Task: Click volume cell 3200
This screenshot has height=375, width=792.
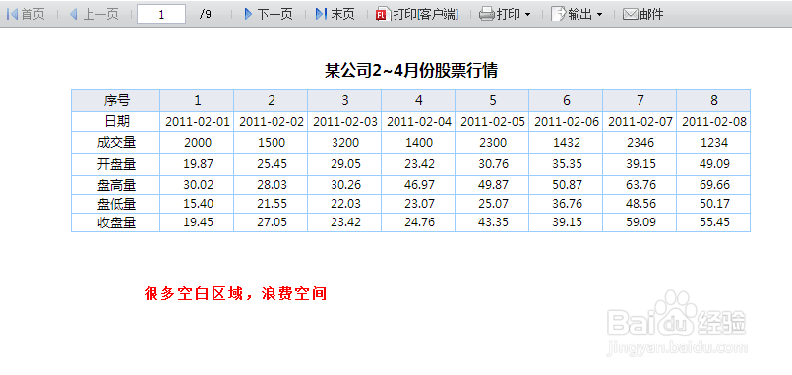Action: coord(345,143)
